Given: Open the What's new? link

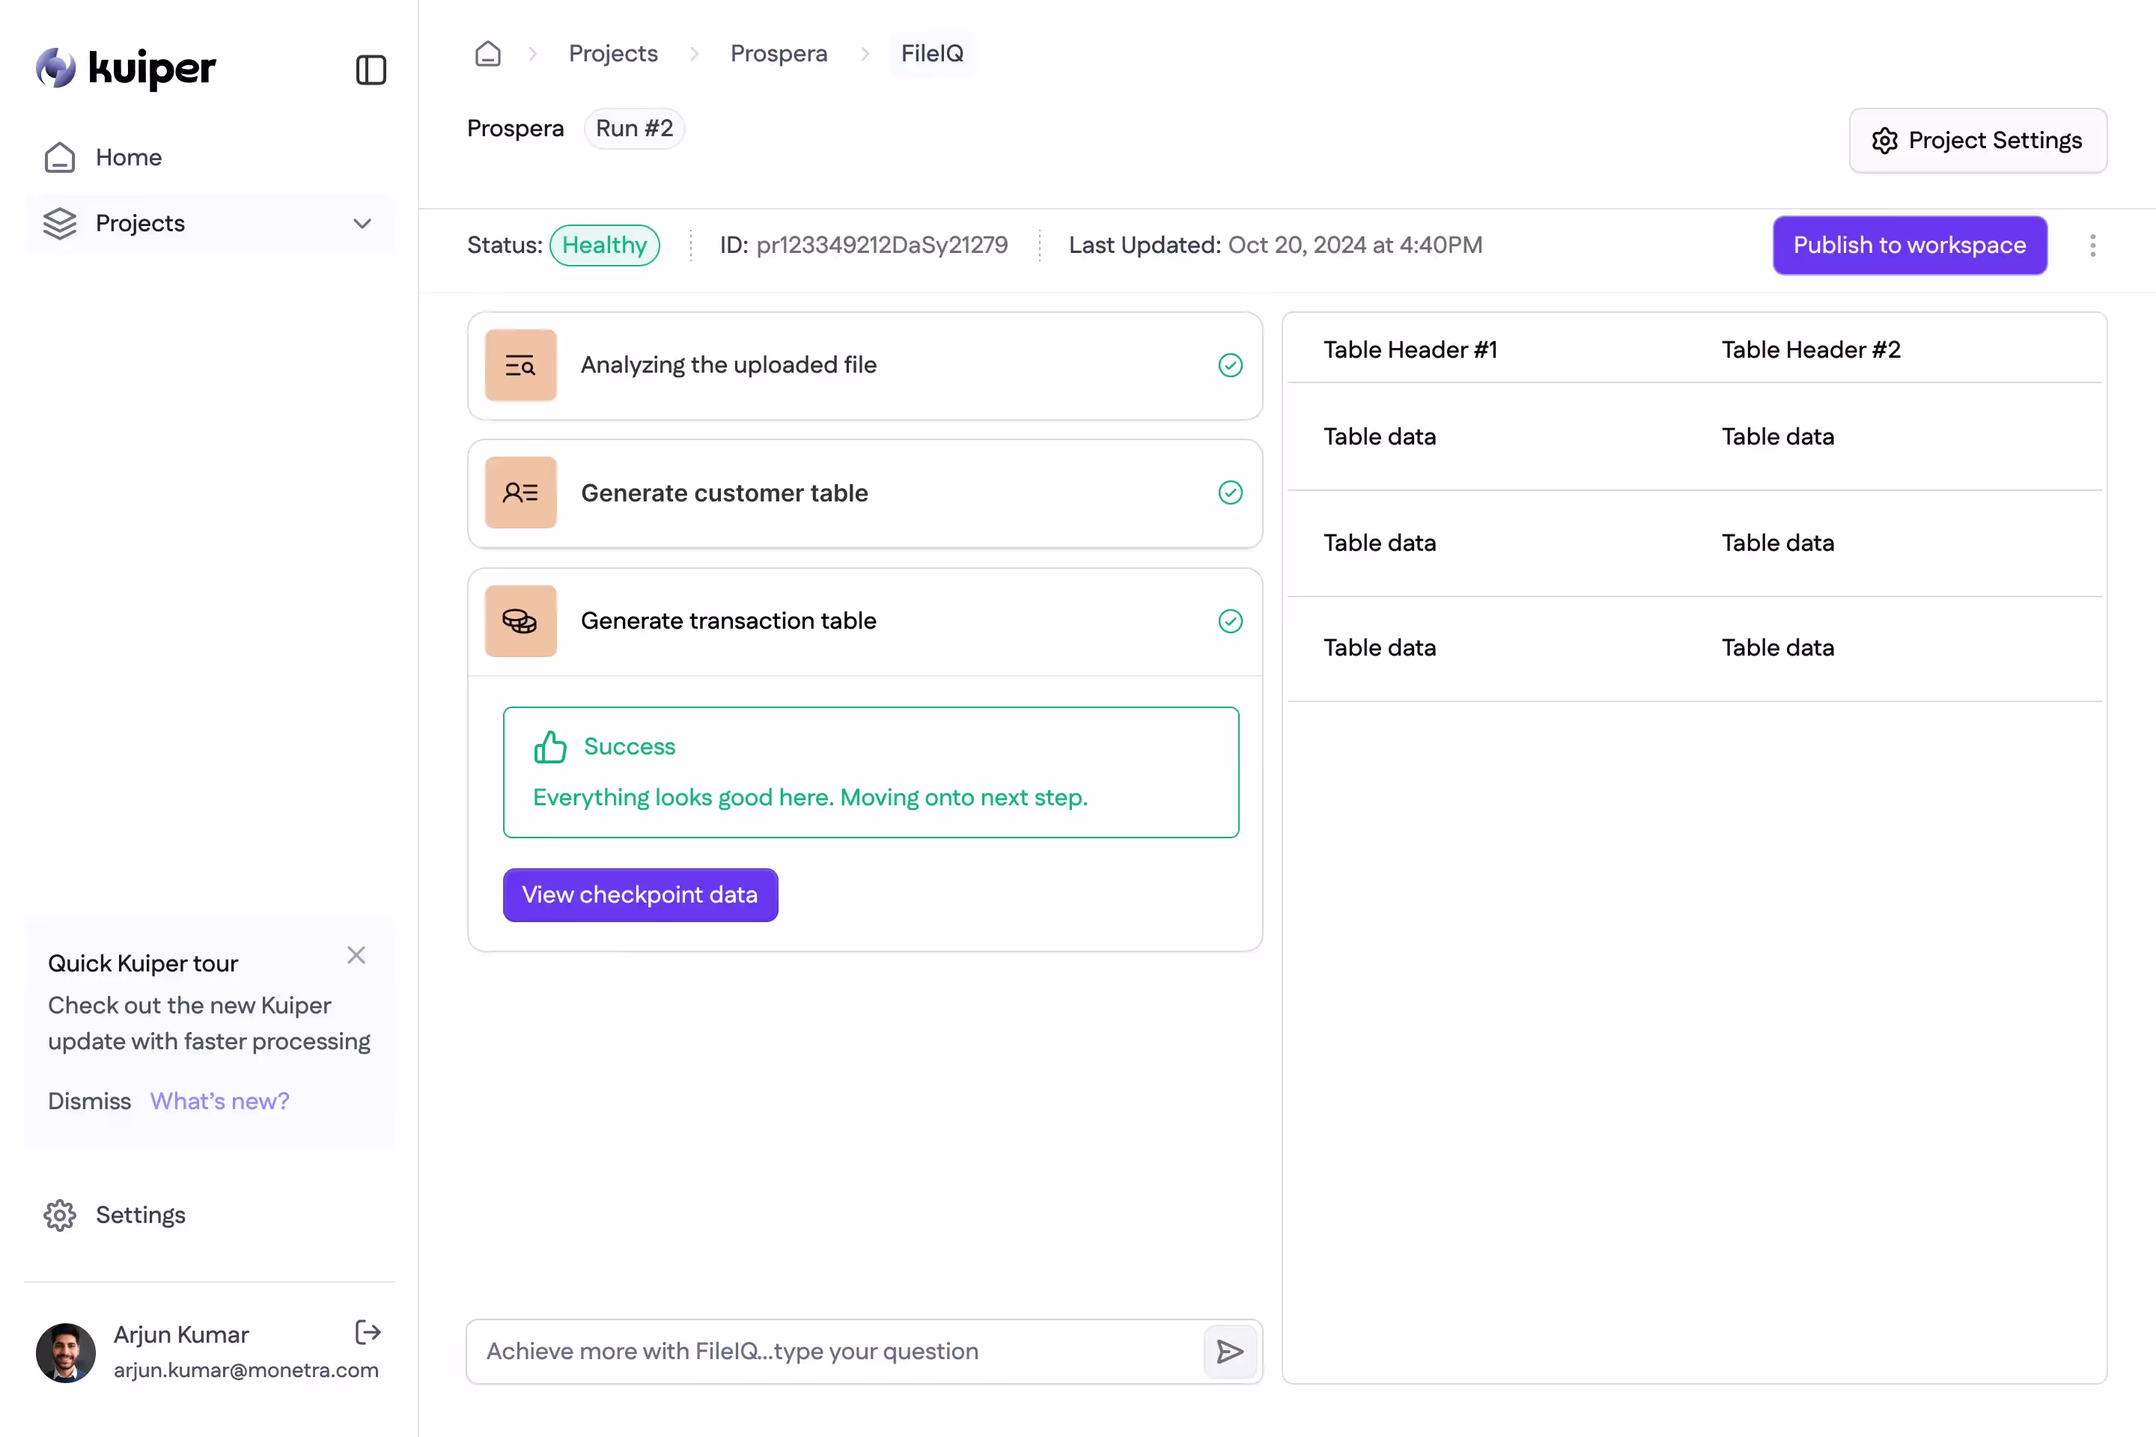Looking at the screenshot, I should click(x=219, y=1101).
